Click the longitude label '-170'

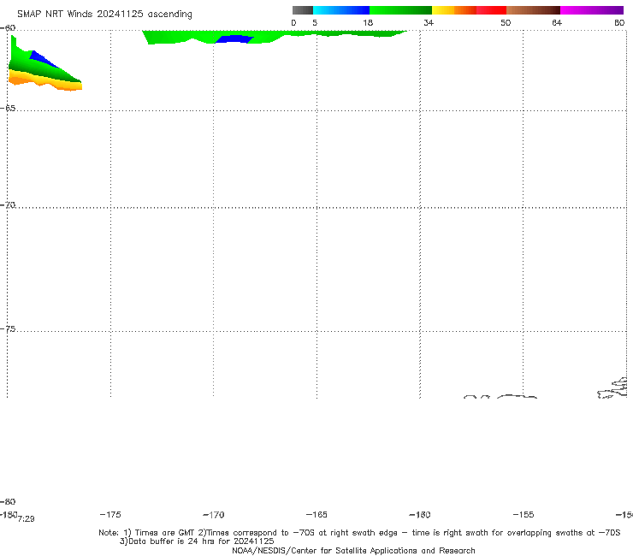[x=214, y=515]
